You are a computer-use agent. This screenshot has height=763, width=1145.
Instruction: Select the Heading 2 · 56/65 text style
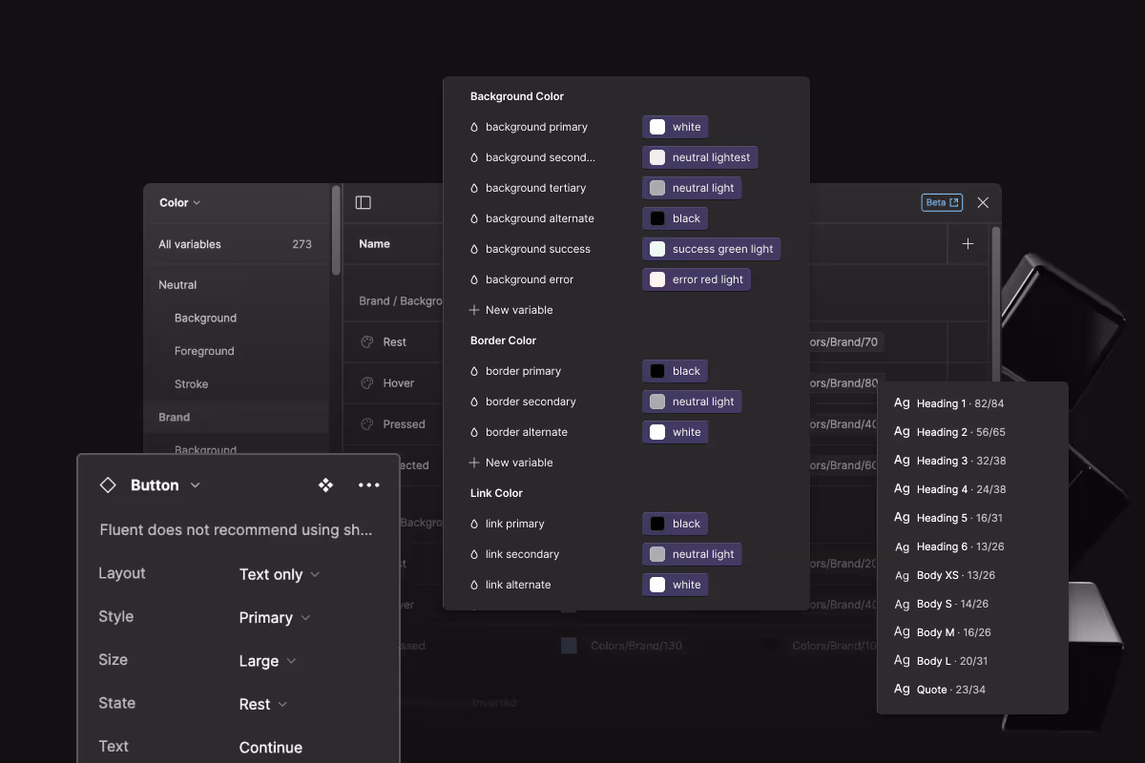[949, 432]
